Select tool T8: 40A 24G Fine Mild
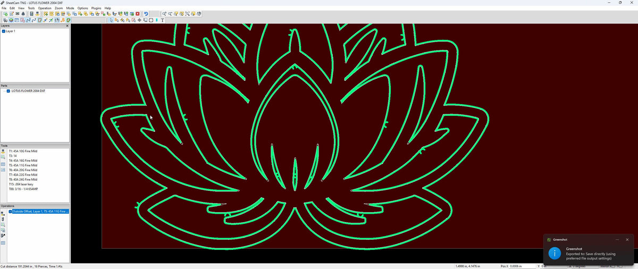Screen dimensions: 638x269 23,180
